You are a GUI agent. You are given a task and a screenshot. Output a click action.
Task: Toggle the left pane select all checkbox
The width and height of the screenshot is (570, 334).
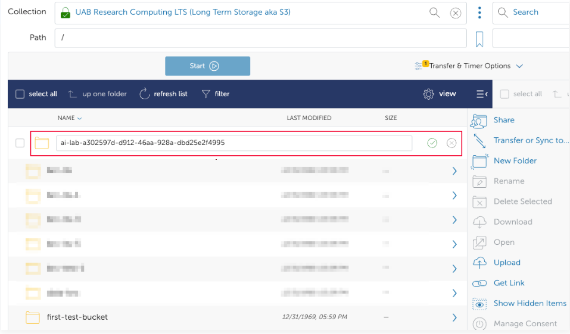pos(20,94)
